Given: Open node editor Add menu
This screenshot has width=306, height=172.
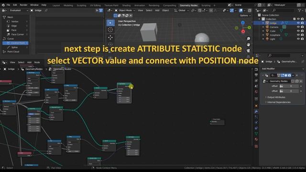Looking at the screenshot, I should coord(29,63).
